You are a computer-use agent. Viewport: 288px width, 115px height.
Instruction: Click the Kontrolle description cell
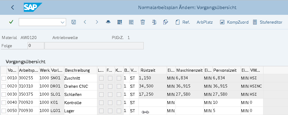[81, 103]
